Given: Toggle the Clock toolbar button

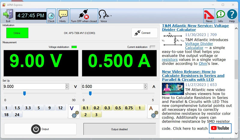Looking at the screenshot, I should [x=51, y=16].
